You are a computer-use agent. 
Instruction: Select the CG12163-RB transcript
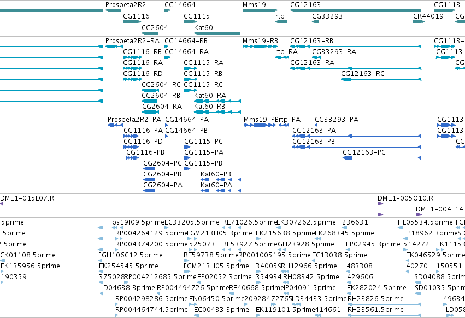(x=356, y=46)
